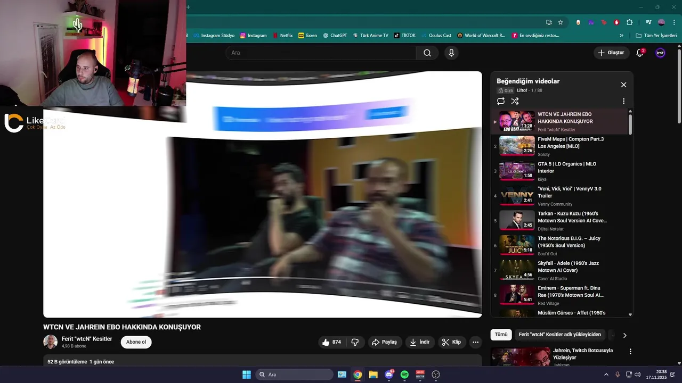The width and height of the screenshot is (682, 383).
Task: Select the Tümü filter chip
Action: click(501, 335)
